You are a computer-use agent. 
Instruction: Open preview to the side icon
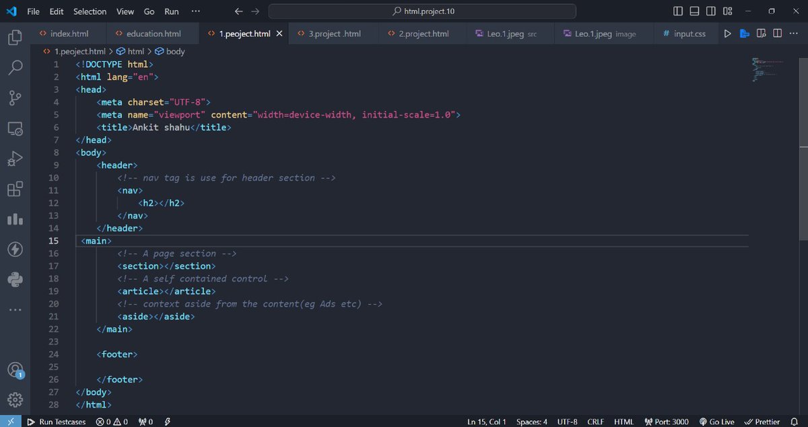(x=761, y=33)
